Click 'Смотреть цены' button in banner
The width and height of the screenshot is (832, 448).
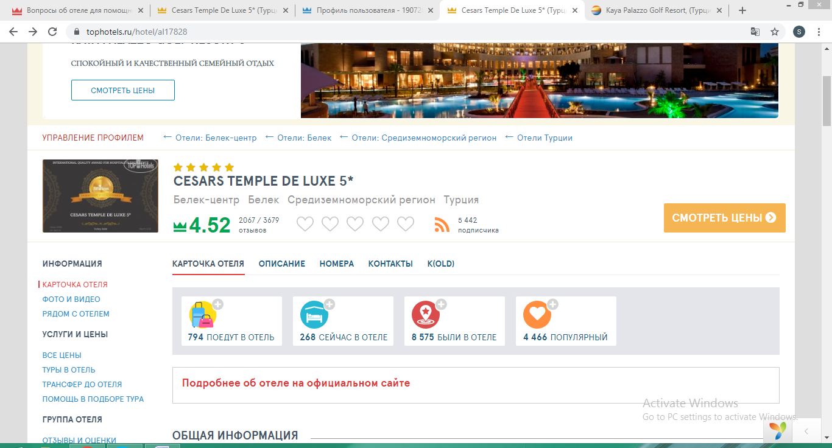click(x=123, y=90)
